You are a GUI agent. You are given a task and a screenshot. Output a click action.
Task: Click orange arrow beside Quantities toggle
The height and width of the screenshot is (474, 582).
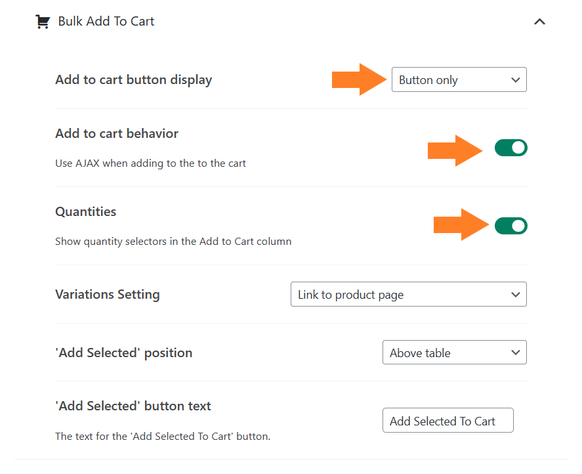[x=461, y=225]
